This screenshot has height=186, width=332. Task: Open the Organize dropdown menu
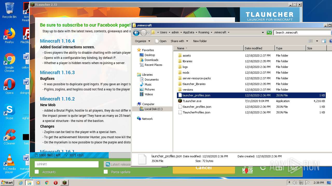[x=142, y=41]
